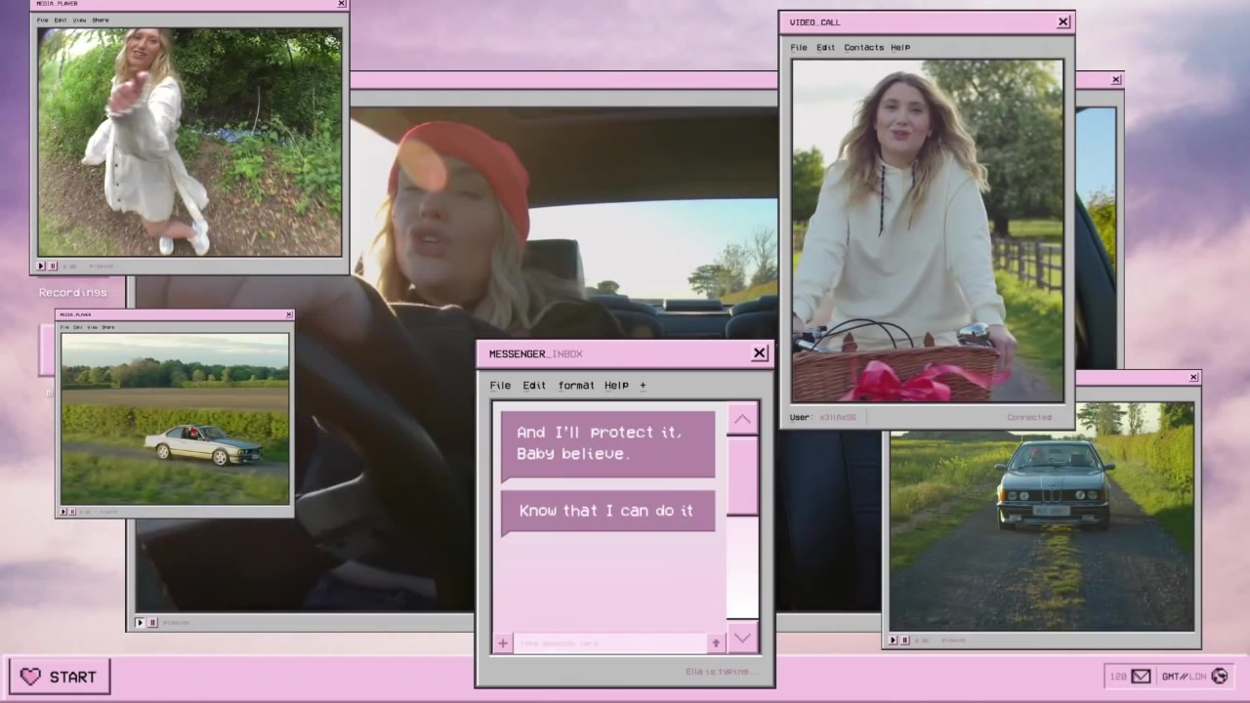
Task: Close the small car Media Player window
Action: [289, 314]
